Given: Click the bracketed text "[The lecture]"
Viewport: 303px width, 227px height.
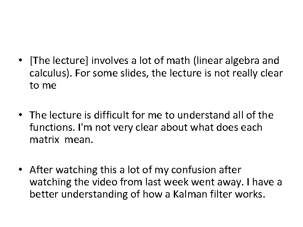Looking at the screenshot, I should click(59, 61).
